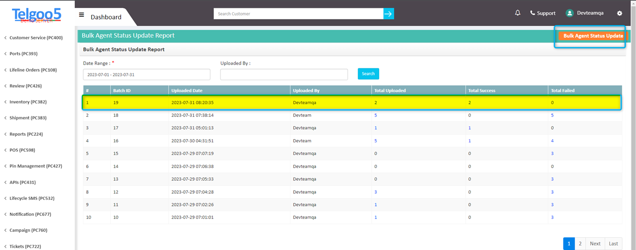
Task: Click the Next page button
Action: 595,243
